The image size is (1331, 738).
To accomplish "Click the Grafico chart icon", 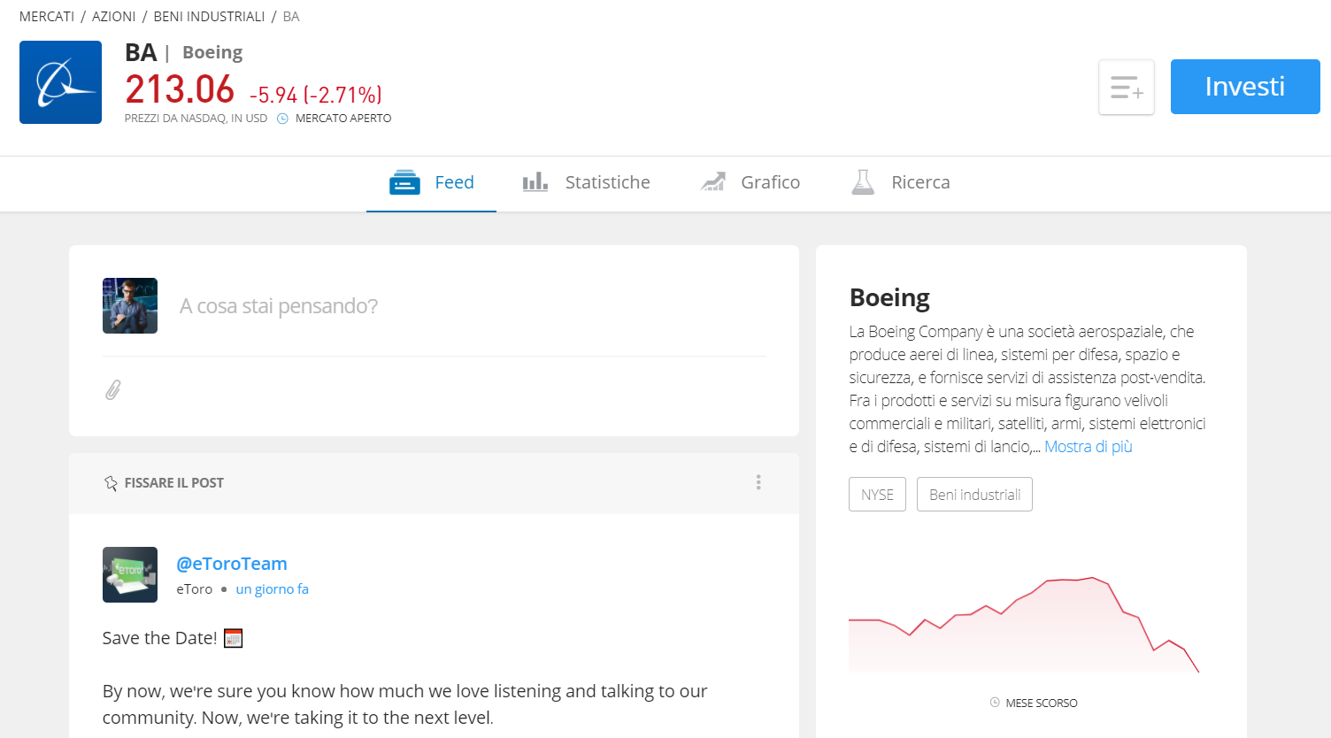I will tap(713, 182).
